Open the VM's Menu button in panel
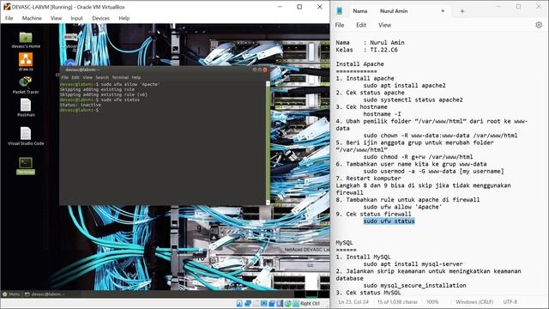This screenshot has width=549, height=309. coord(11,294)
